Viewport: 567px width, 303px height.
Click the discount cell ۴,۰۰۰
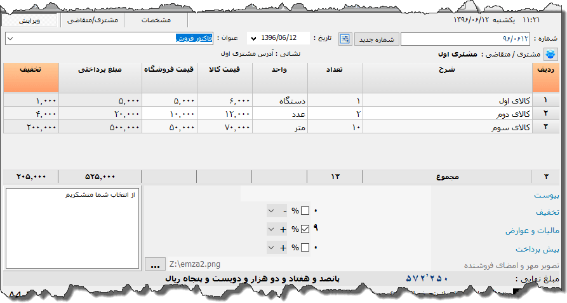click(30, 114)
